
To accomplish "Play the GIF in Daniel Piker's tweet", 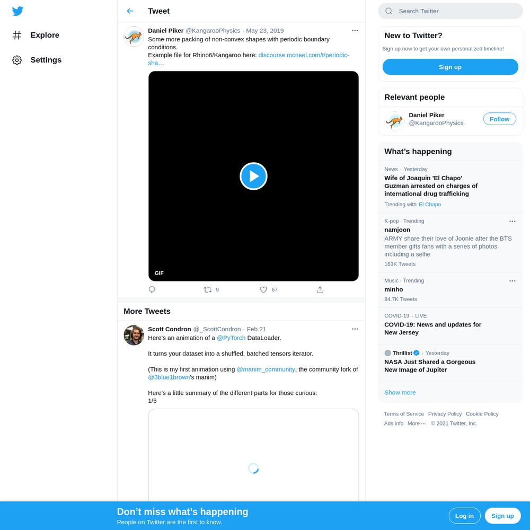I will click(253, 176).
